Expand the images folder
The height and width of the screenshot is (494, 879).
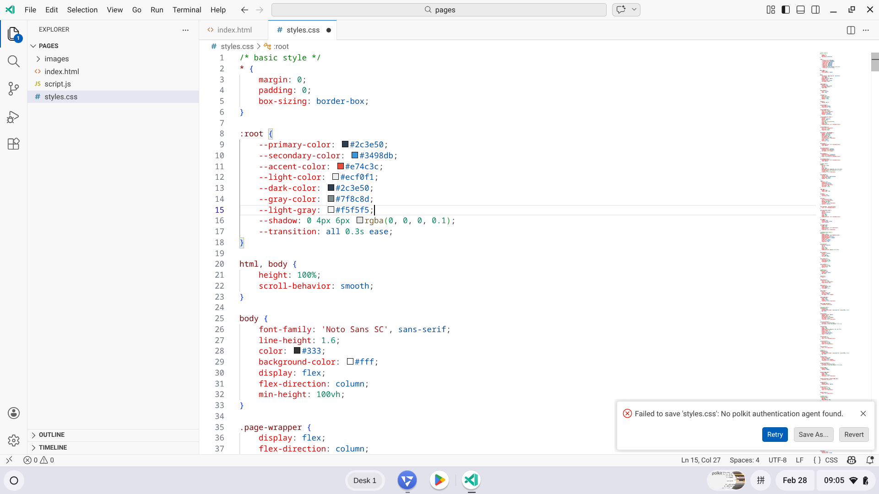tap(56, 59)
